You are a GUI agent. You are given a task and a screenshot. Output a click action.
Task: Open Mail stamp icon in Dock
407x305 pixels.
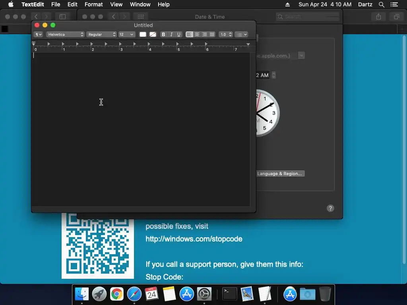pyautogui.click(x=247, y=294)
